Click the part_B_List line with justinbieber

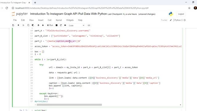pyautogui.click(x=77, y=36)
